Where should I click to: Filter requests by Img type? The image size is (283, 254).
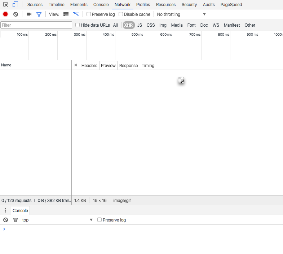tap(163, 25)
